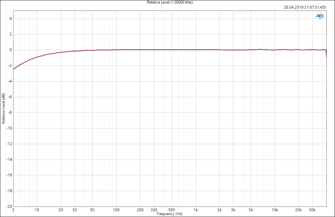Screen dimensions: 335x217
Task: Click the 1k tick label on frequency axis
Action: [196, 210]
